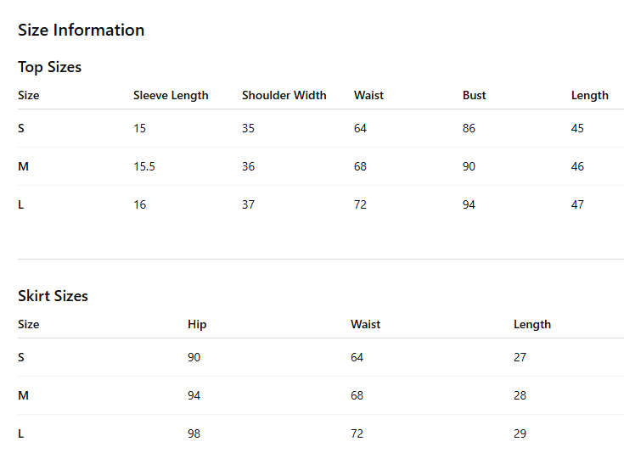Click hip value 94 for skirt size M
Screen dimensions: 624x464
(194, 395)
